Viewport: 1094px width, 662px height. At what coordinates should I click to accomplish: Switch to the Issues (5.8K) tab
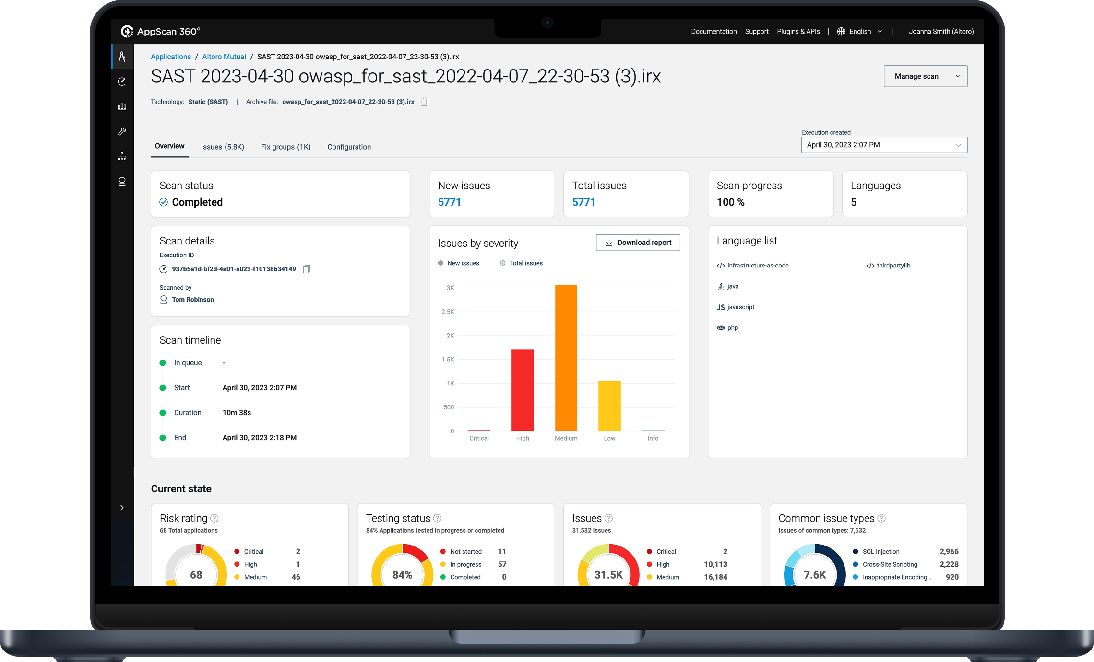[x=222, y=147]
